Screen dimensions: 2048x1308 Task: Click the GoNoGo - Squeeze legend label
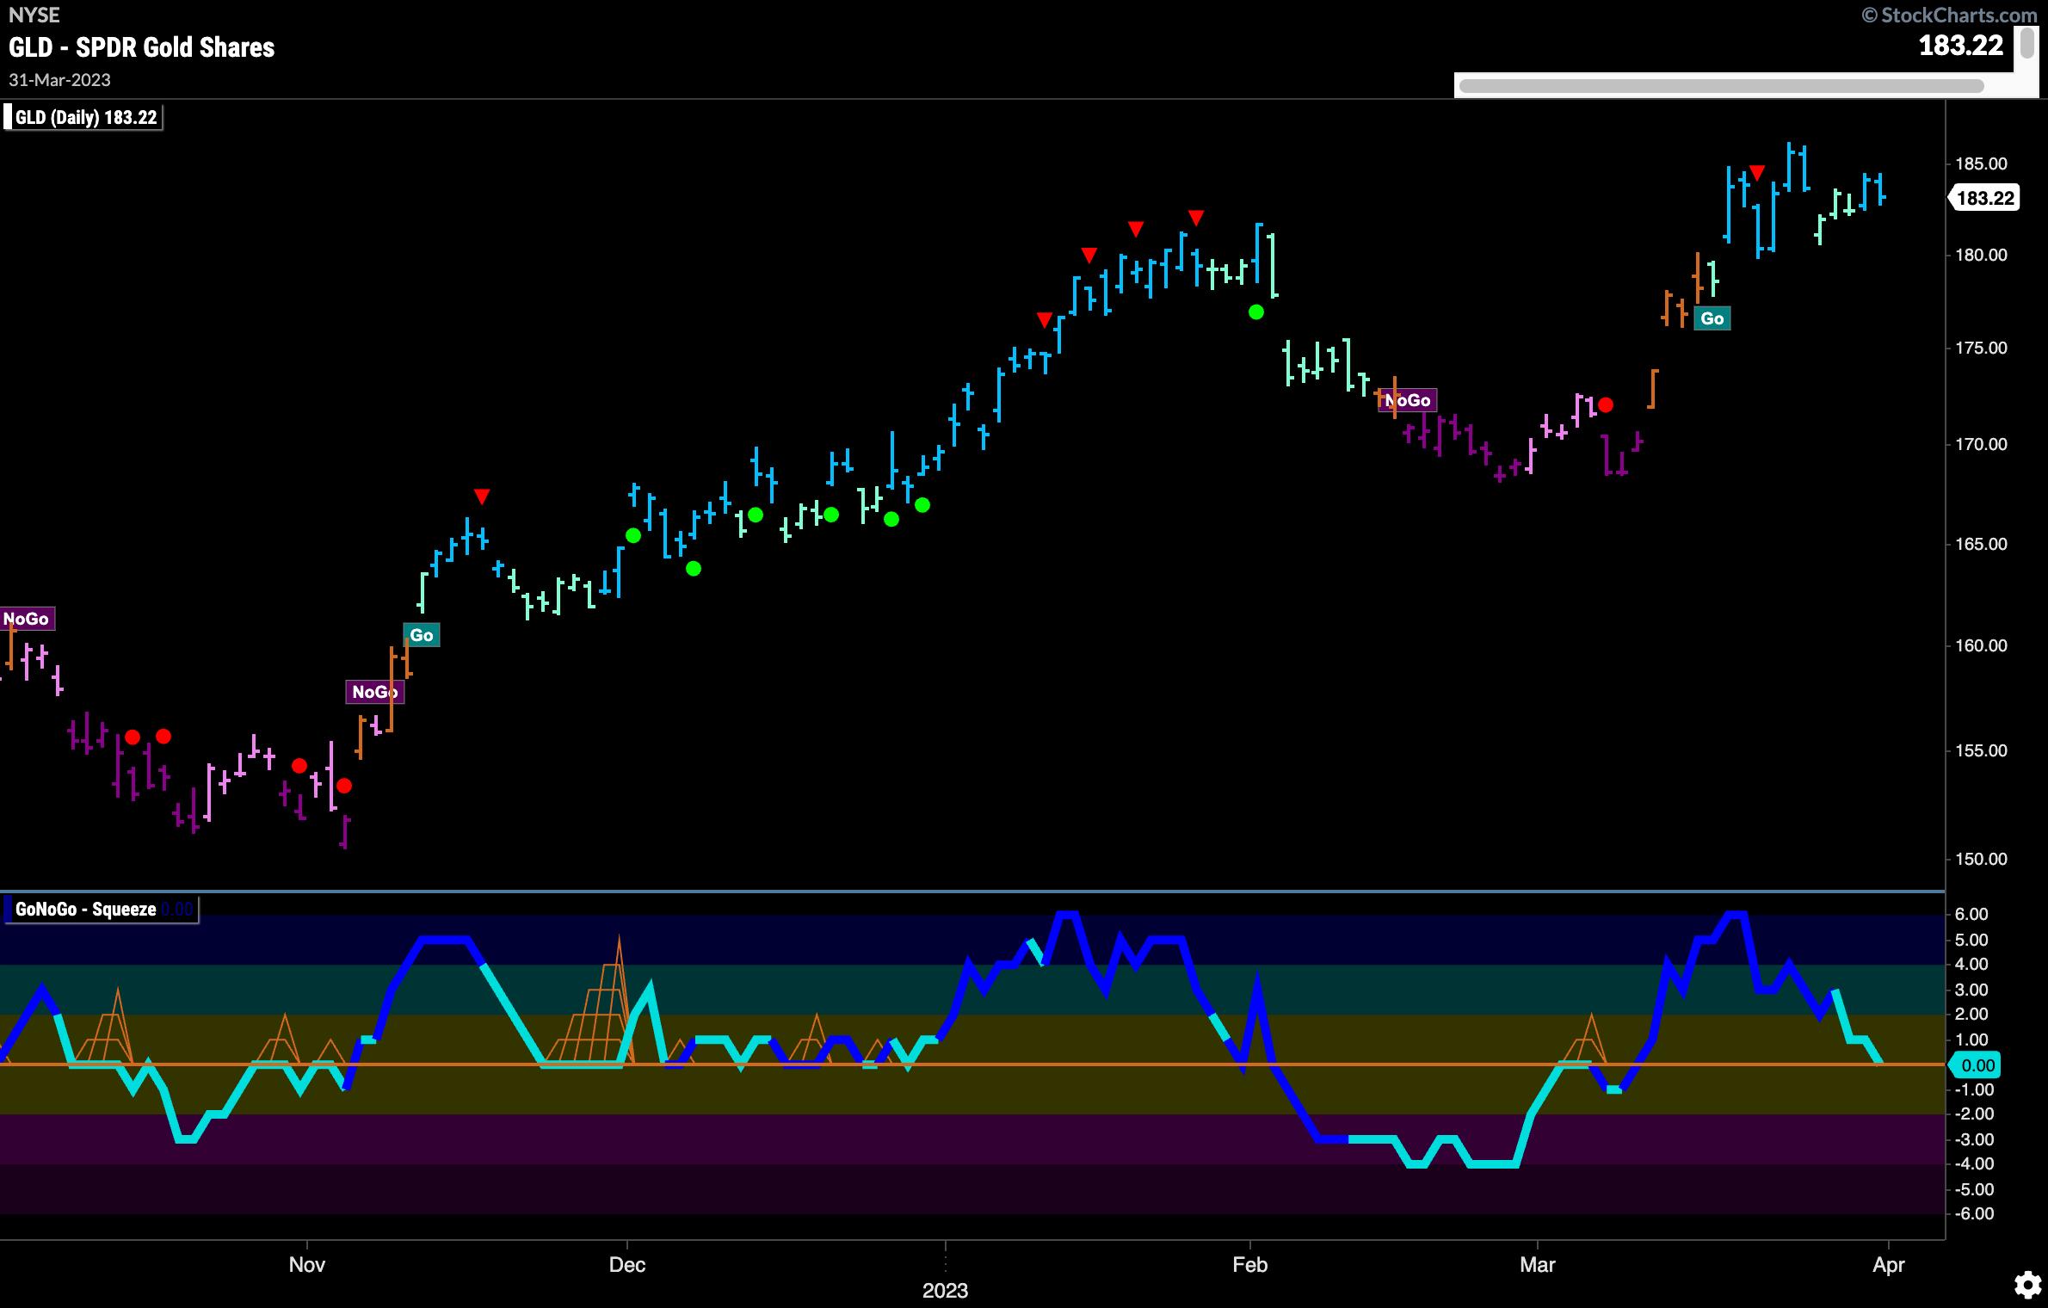pos(86,910)
